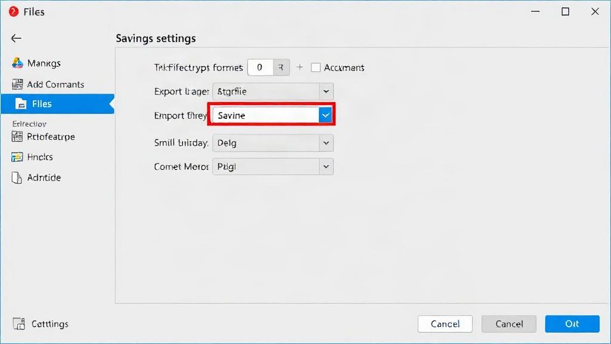Minimize the Files window
The image size is (611, 344).
(x=535, y=12)
